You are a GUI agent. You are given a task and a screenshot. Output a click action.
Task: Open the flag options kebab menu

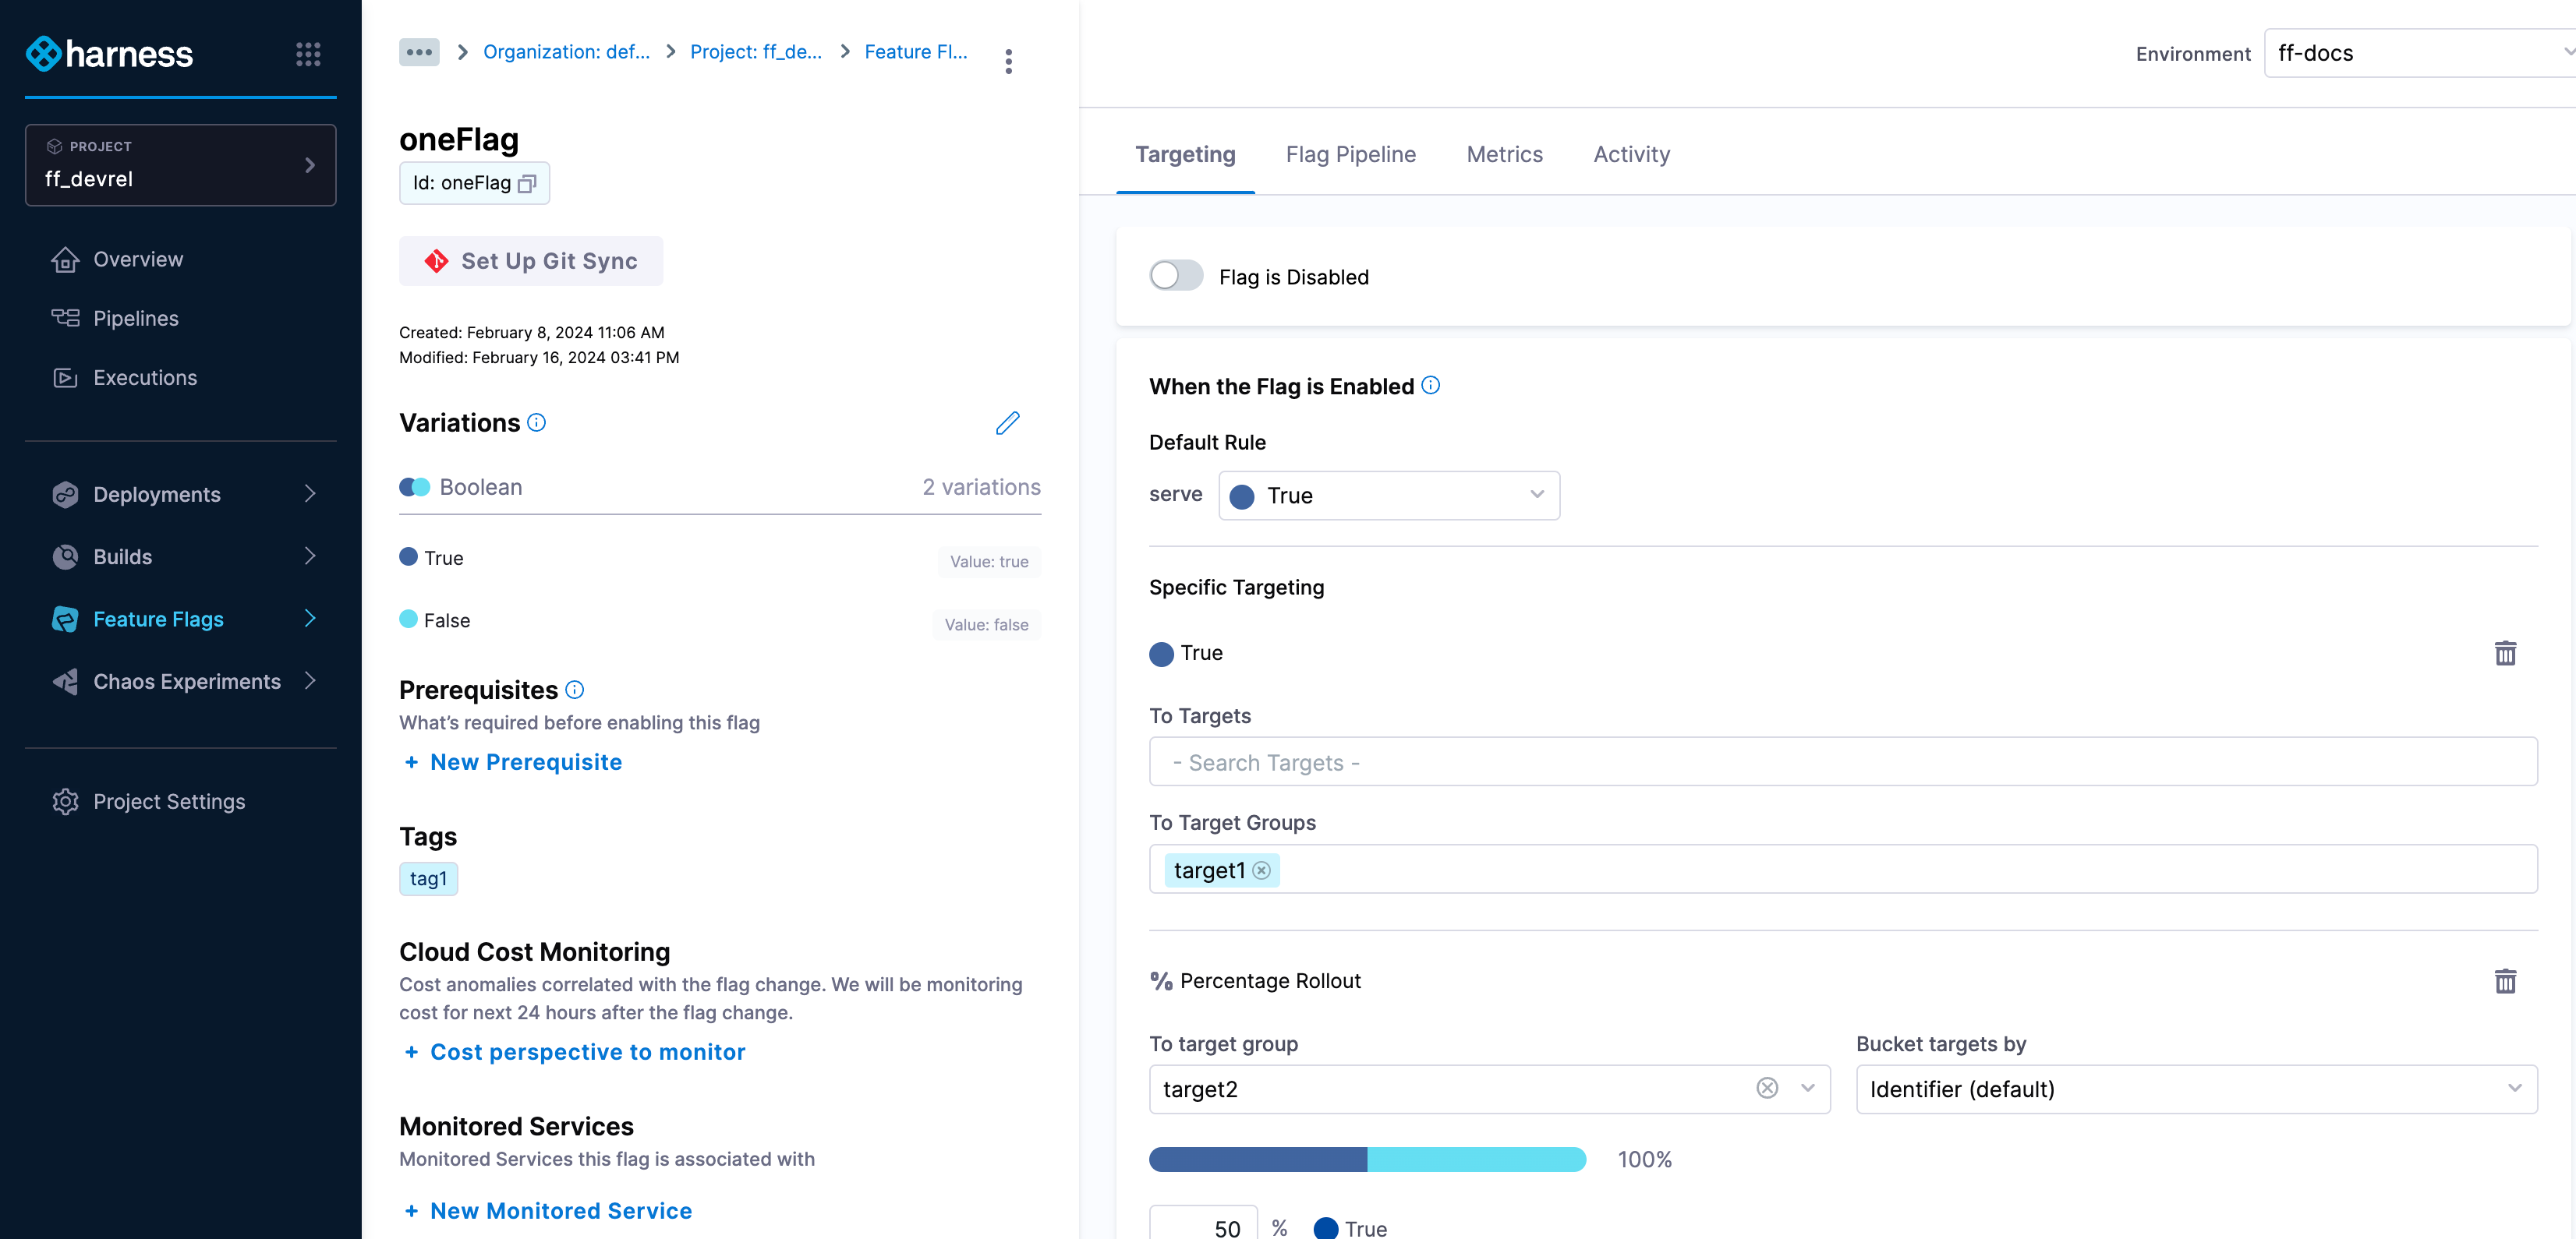(1009, 60)
